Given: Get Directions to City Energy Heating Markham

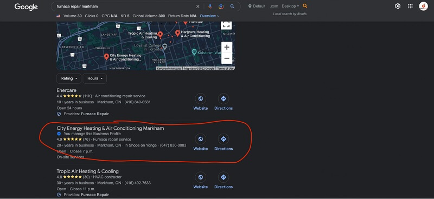Looking at the screenshot, I should (x=224, y=142).
